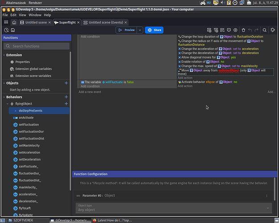The image size is (279, 223).
Task: Click the Share button
Action: tap(154, 30)
